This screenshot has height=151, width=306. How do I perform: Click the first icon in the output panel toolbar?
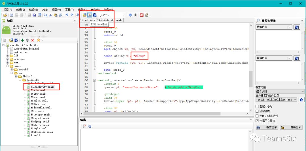pos(85,126)
